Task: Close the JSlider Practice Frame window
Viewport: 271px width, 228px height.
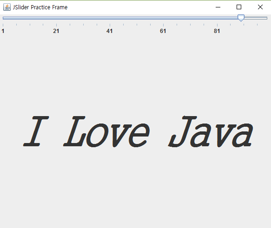Action: [260, 7]
